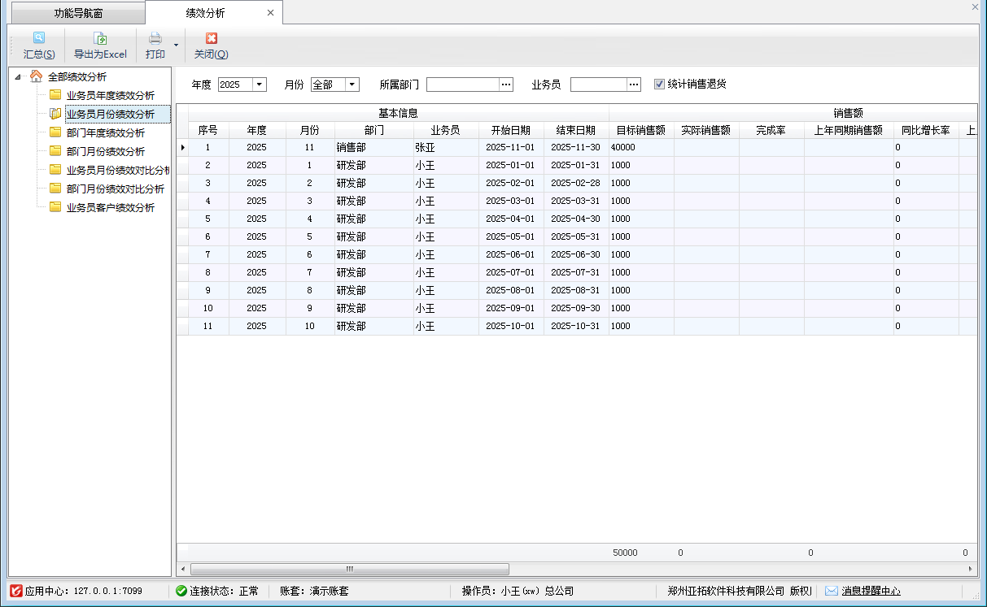This screenshot has height=607, width=987.
Task: Open the 年度 year dropdown
Action: click(259, 85)
